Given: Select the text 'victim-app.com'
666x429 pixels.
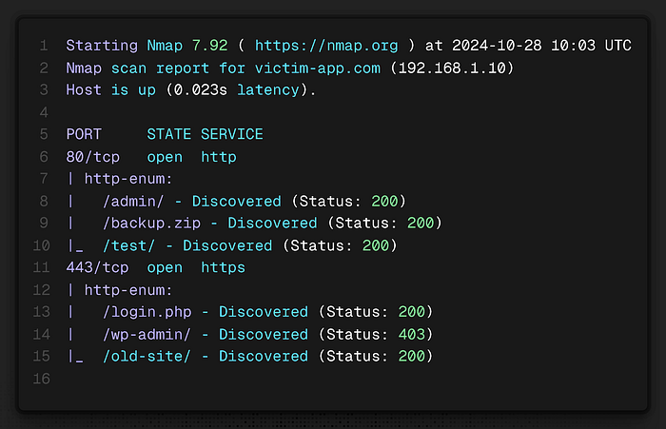Looking at the screenshot, I should (317, 68).
